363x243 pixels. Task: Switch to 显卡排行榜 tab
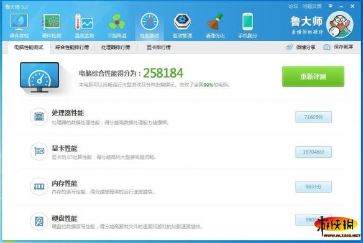click(x=159, y=47)
